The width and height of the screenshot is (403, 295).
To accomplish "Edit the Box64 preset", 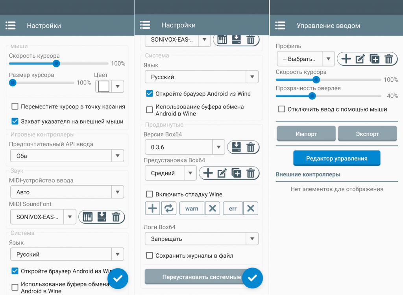I will (222, 173).
